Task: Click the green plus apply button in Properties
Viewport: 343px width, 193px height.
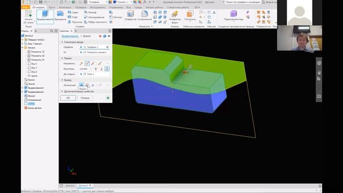Action: click(108, 98)
